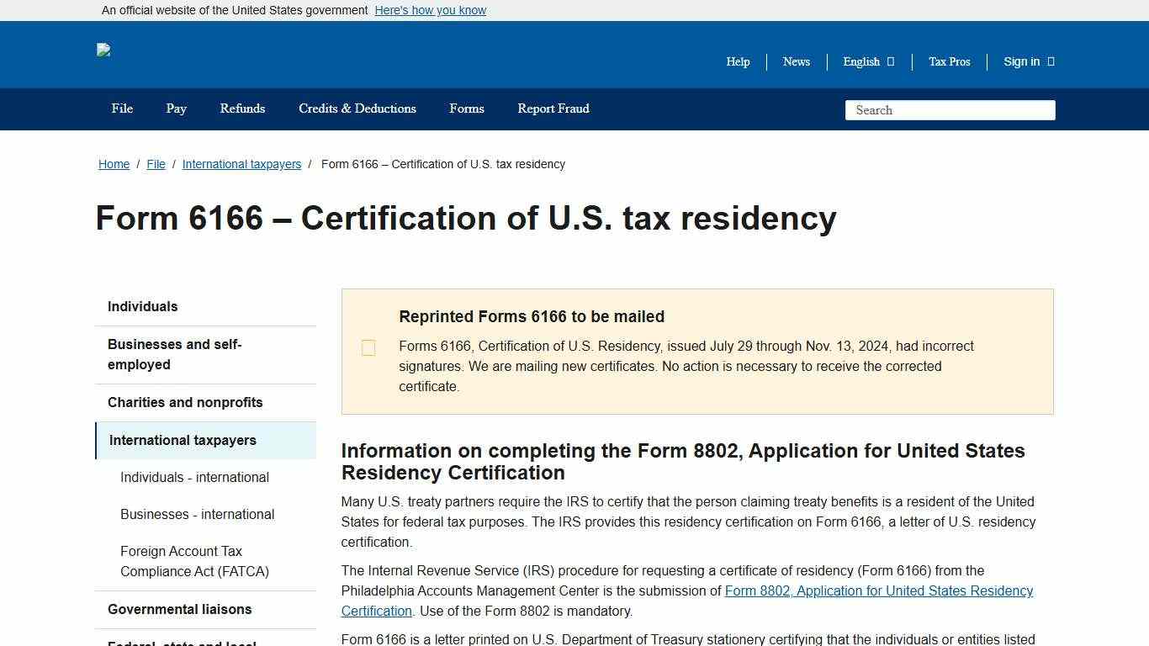This screenshot has height=646, width=1149.
Task: Open International taxpayers breadcrumb link
Action: (241, 164)
